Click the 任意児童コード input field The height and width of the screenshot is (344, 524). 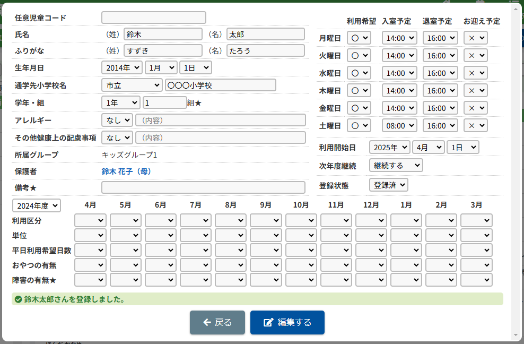(153, 18)
